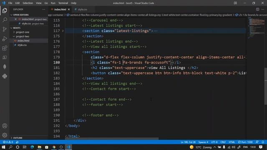Click the horizontal editor scrollbar thumb
Screen dimensions: 267x150
112,139
